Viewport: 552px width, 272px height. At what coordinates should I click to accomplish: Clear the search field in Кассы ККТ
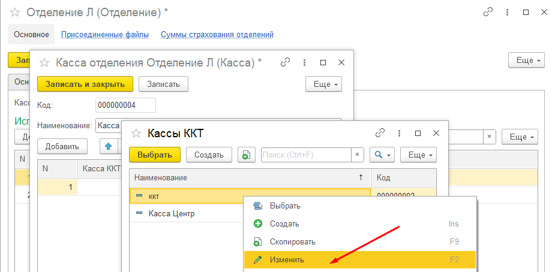pyautogui.click(x=358, y=155)
